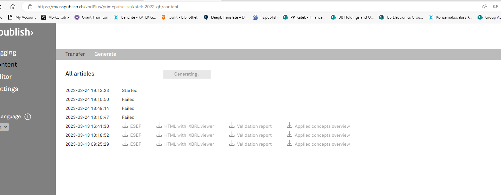Image resolution: width=501 pixels, height=195 pixels.
Task: Click the read aloud icon in address bar
Action: pyautogui.click(x=484, y=7)
